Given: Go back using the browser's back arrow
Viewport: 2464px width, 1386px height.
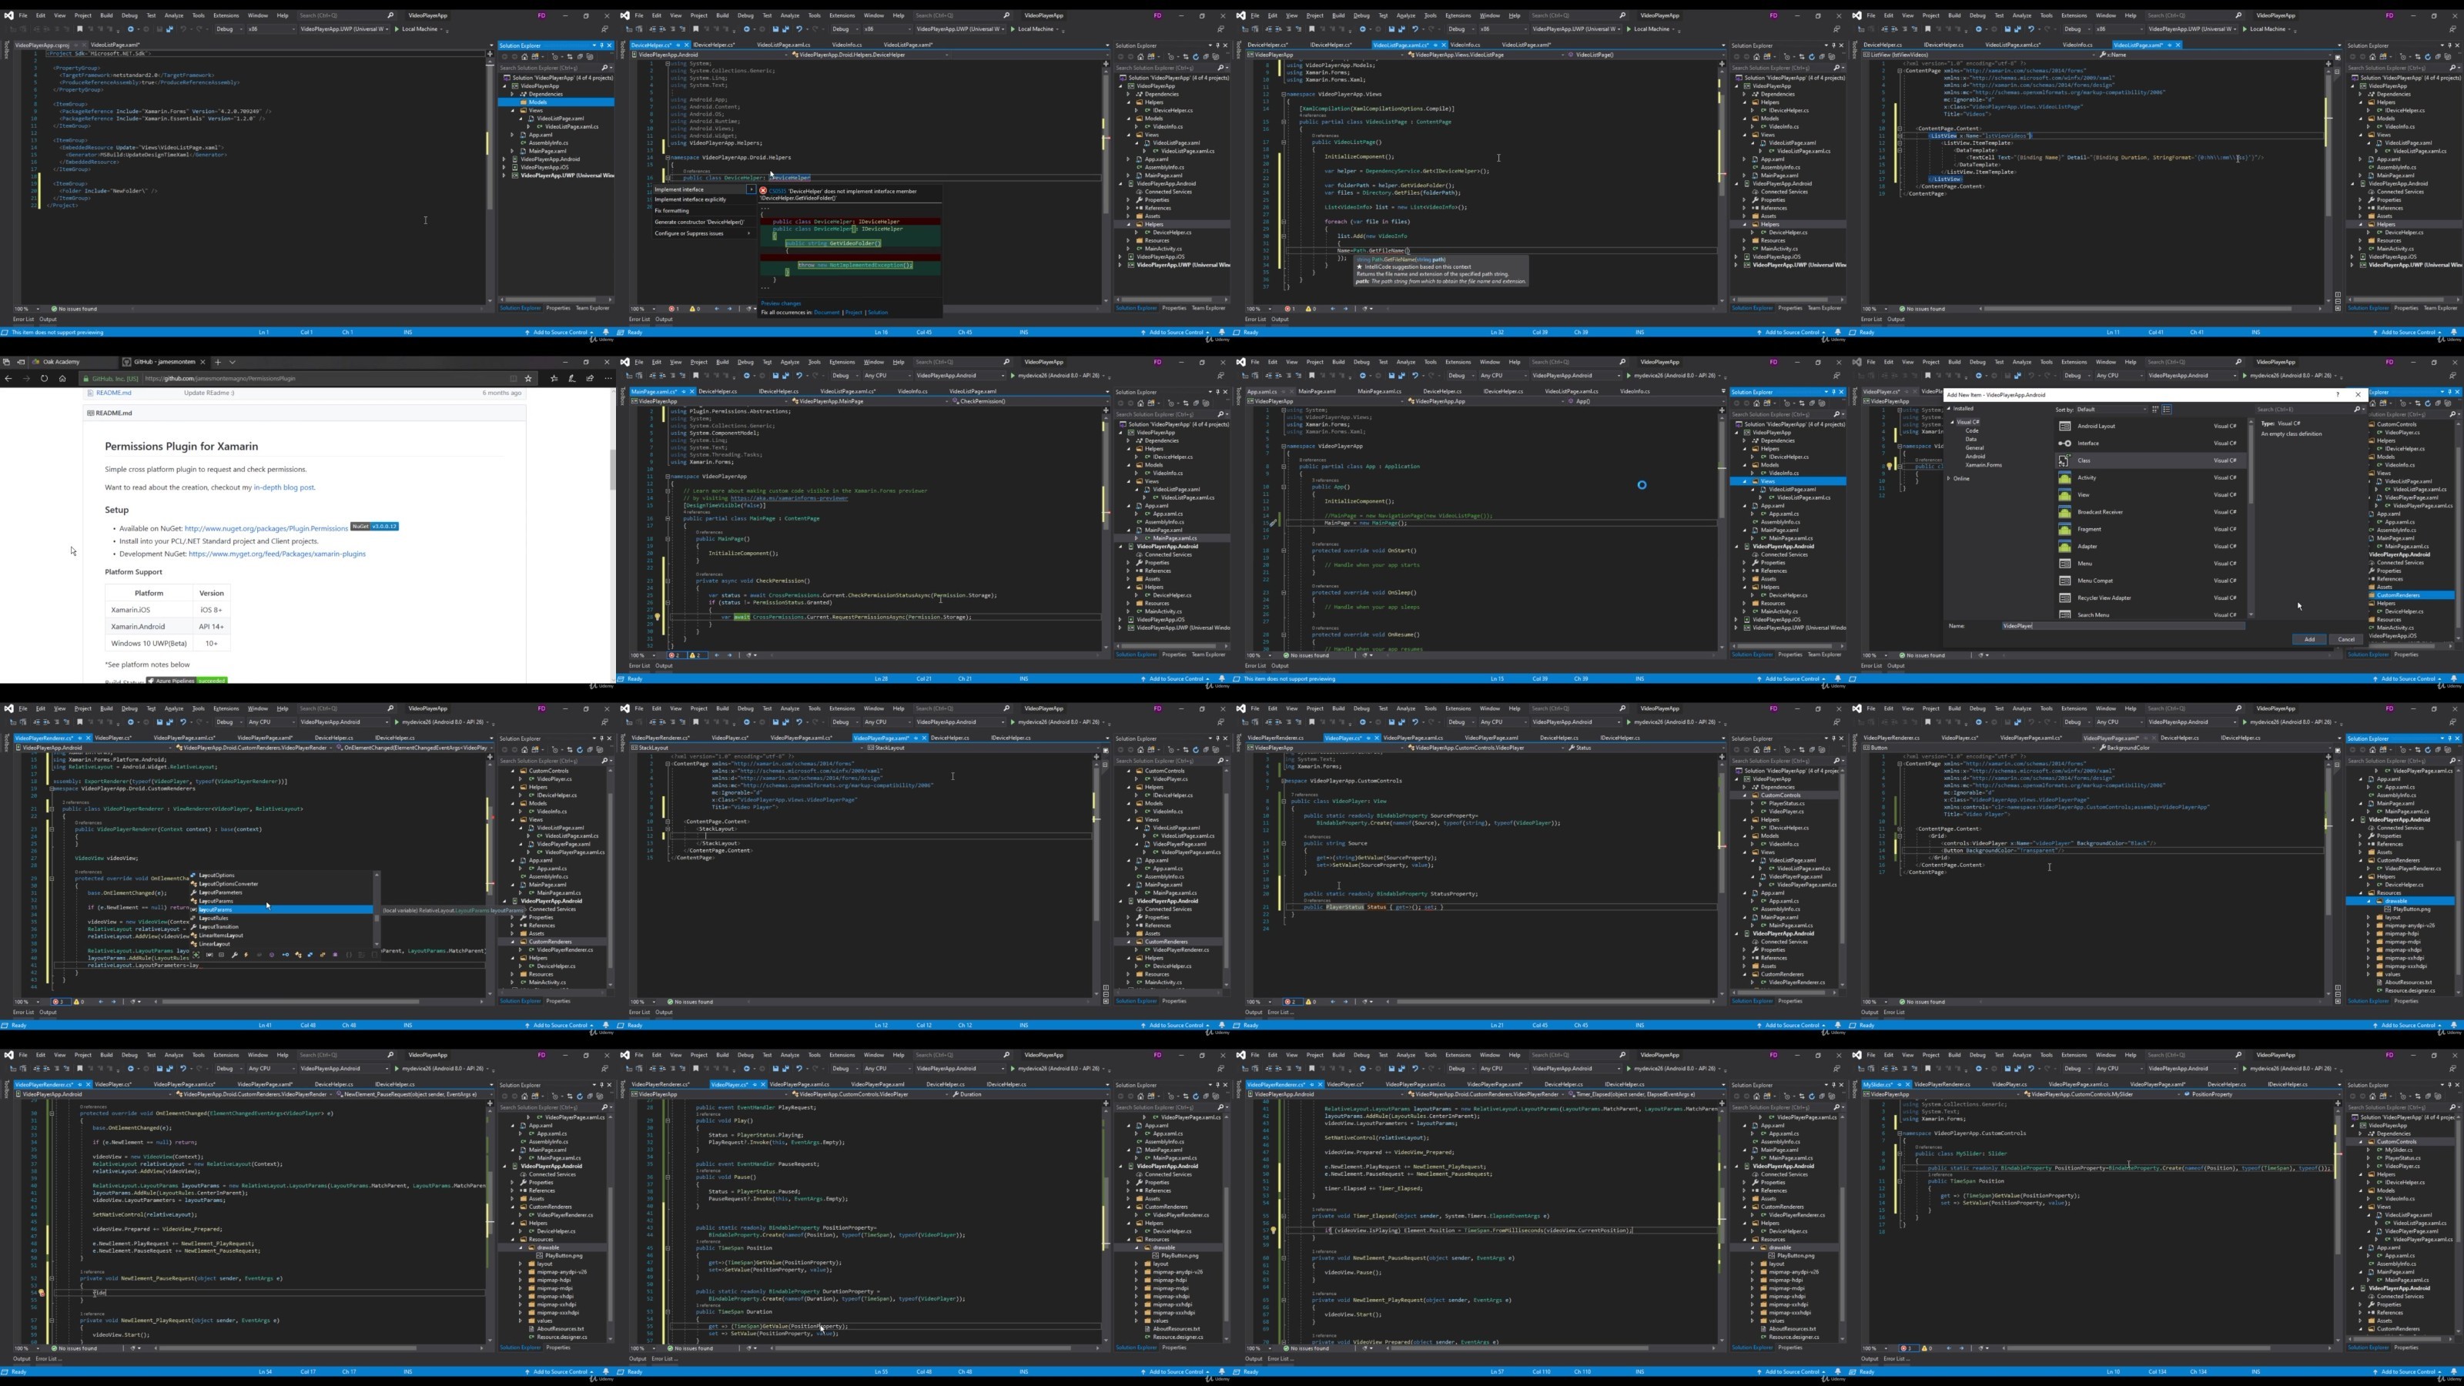Looking at the screenshot, I should pyautogui.click(x=8, y=378).
